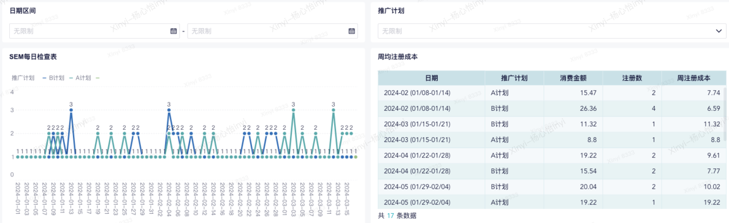This screenshot has width=729, height=223.
Task: Select the cell with value 7.77
Action: tap(693, 172)
